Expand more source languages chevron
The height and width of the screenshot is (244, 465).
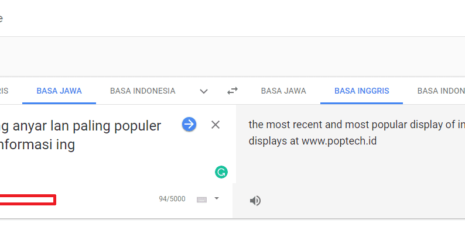(x=204, y=91)
